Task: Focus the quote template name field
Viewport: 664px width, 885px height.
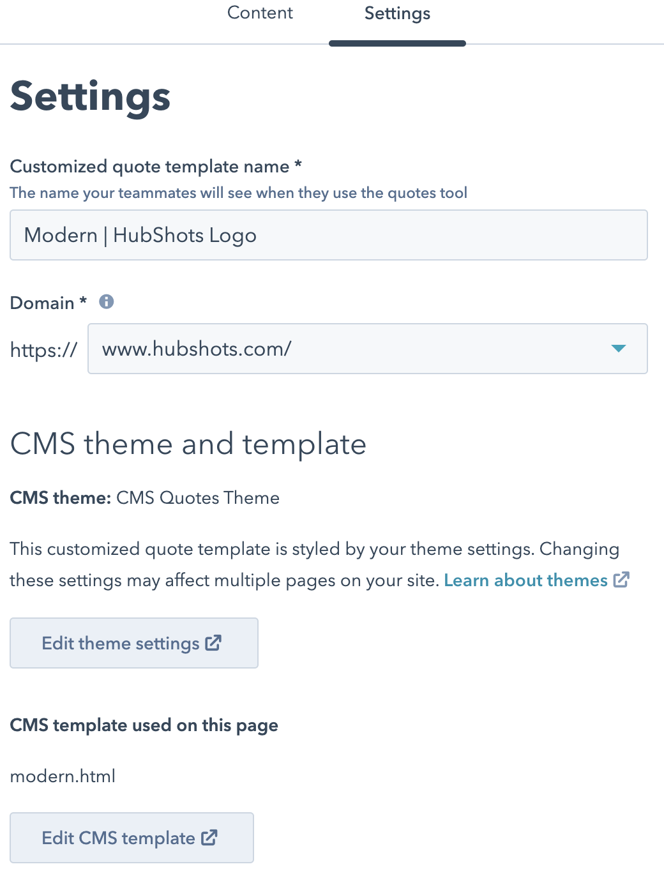Action: tap(329, 235)
